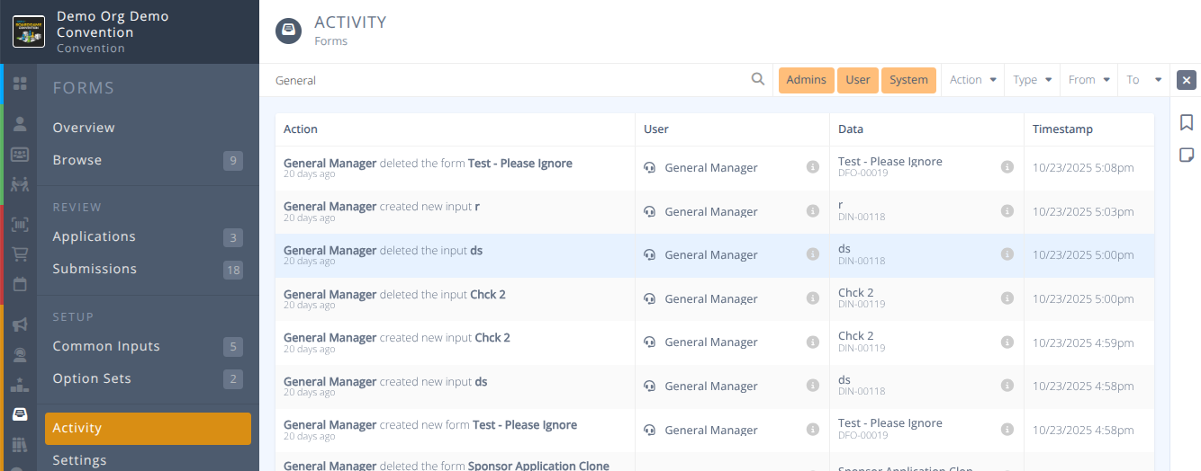
Task: Click the bookmark icon on right rail
Action: 1187,122
